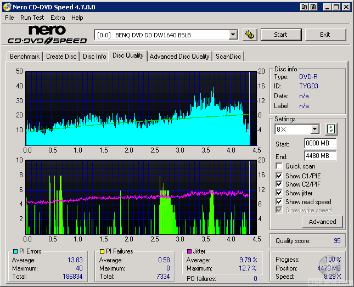Enable the Quick scan checkbox
Image resolution: width=354 pixels, height=287 pixels.
click(279, 166)
